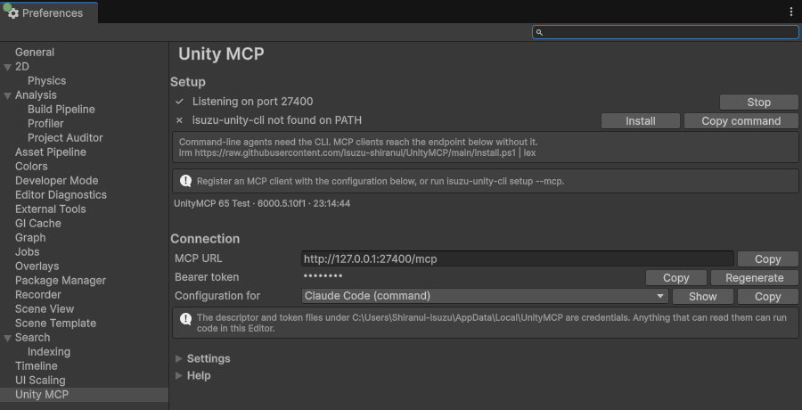
Task: Click the Preferences gear tab icon
Action: pos(13,13)
